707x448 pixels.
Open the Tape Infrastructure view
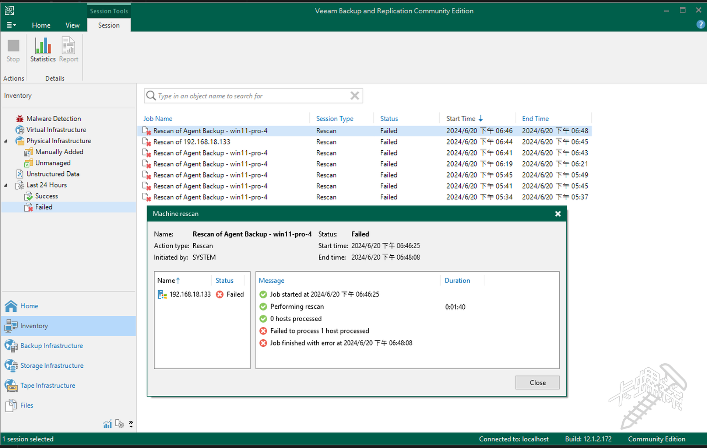(x=48, y=385)
